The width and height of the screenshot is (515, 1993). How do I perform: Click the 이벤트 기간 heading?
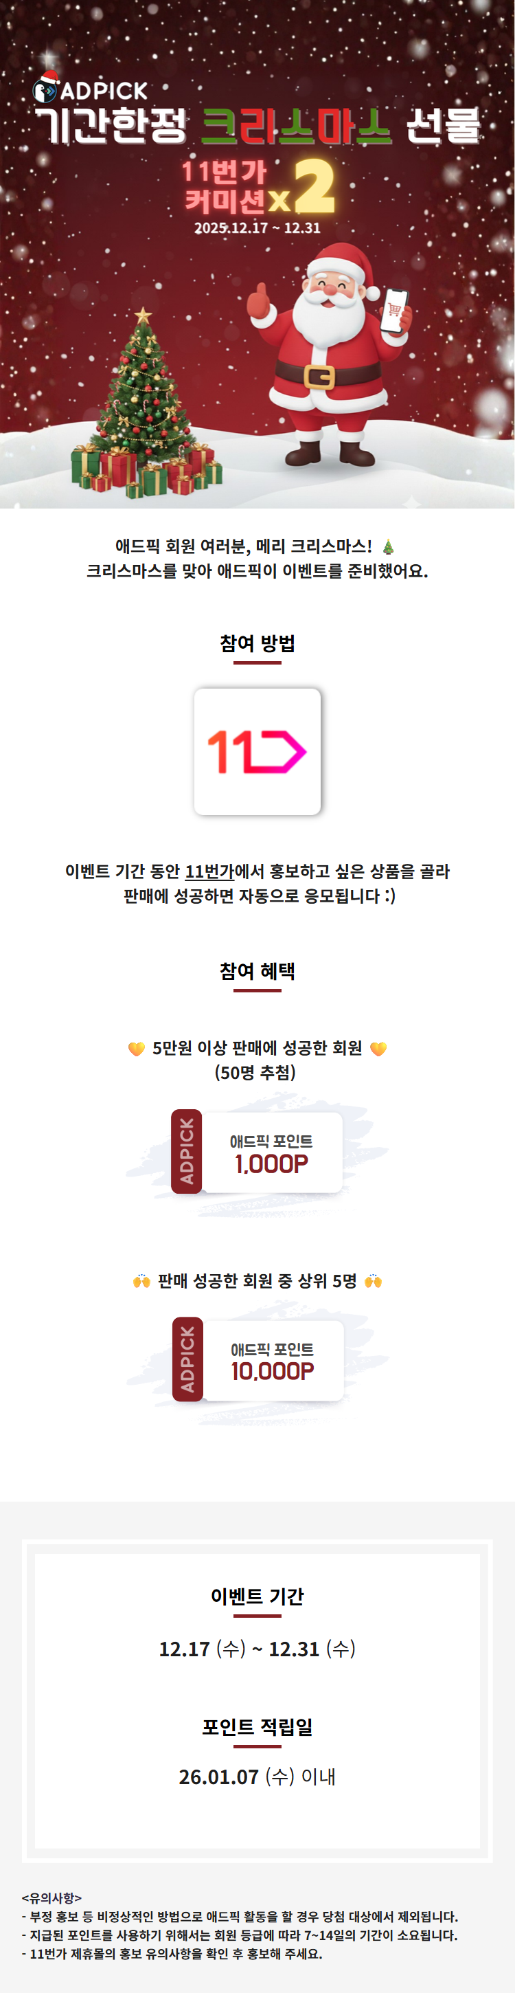click(257, 1596)
